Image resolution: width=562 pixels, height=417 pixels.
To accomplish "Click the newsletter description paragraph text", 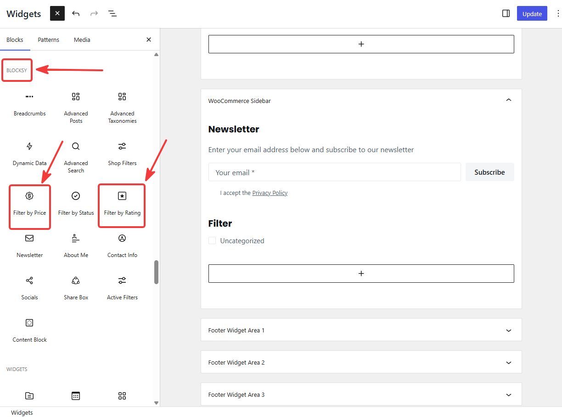I will [311, 150].
